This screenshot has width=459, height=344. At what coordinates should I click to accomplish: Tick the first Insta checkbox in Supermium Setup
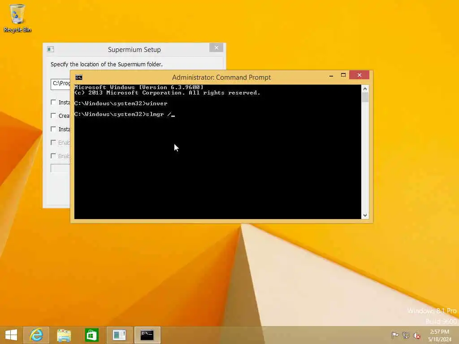click(x=53, y=102)
